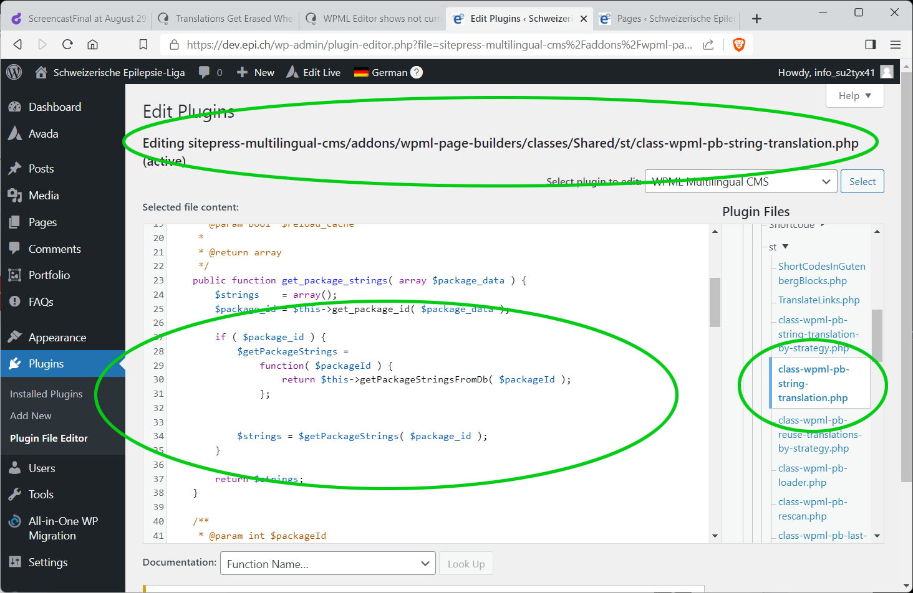
Task: Open a new browser tab with plus
Action: pos(756,19)
